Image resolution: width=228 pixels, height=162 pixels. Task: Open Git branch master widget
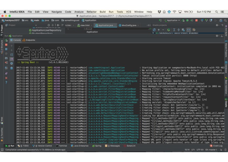211,150
